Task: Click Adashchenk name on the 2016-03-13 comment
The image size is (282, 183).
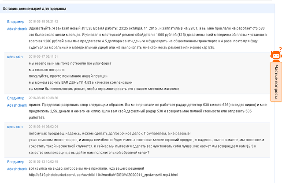Action: point(17,169)
